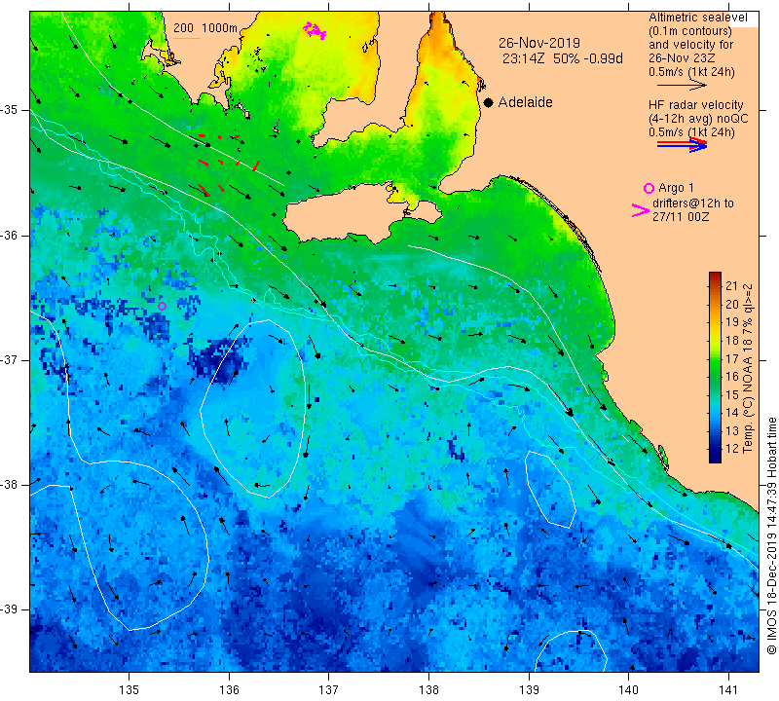This screenshot has width=779, height=701.
Task: Click the black altimetric velocity legend arrow
Action: 682,85
